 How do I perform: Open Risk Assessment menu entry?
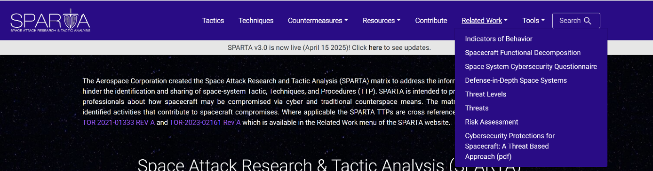click(492, 122)
